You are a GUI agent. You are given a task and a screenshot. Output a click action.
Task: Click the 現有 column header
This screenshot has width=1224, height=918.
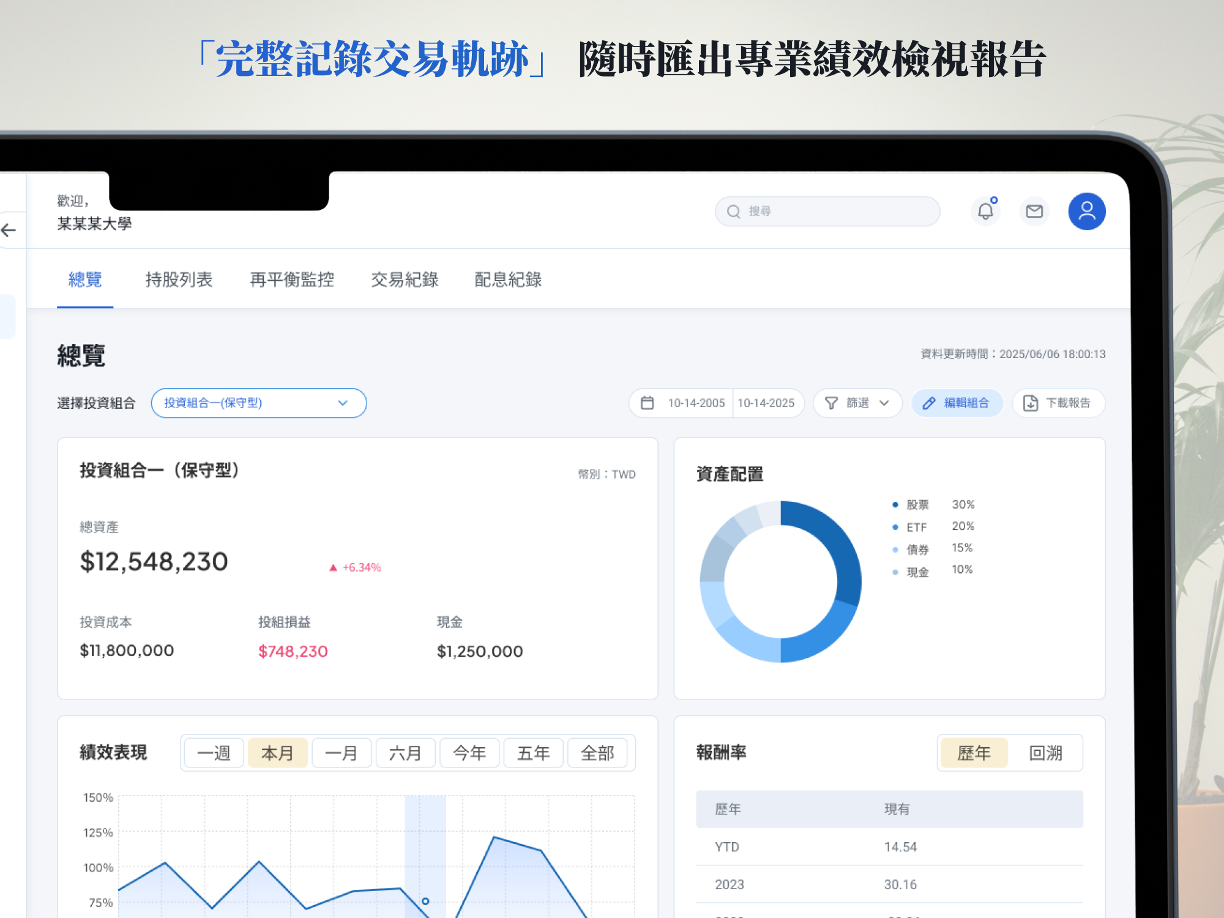click(897, 809)
